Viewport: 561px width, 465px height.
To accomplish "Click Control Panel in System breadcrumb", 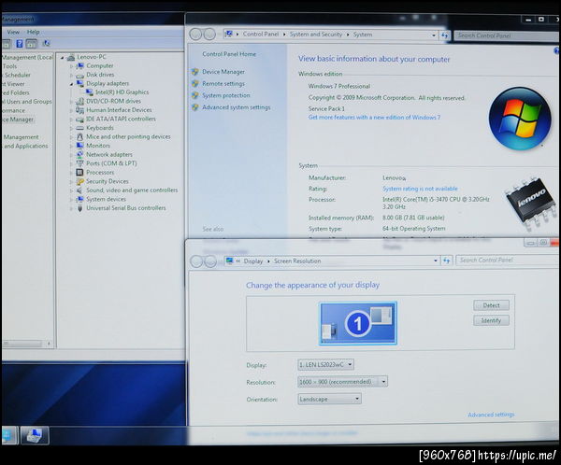I will tap(261, 35).
